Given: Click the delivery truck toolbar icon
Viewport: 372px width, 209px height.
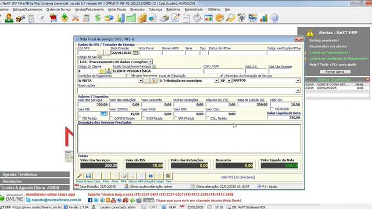Looking at the screenshot, I should (x=20, y=18).
